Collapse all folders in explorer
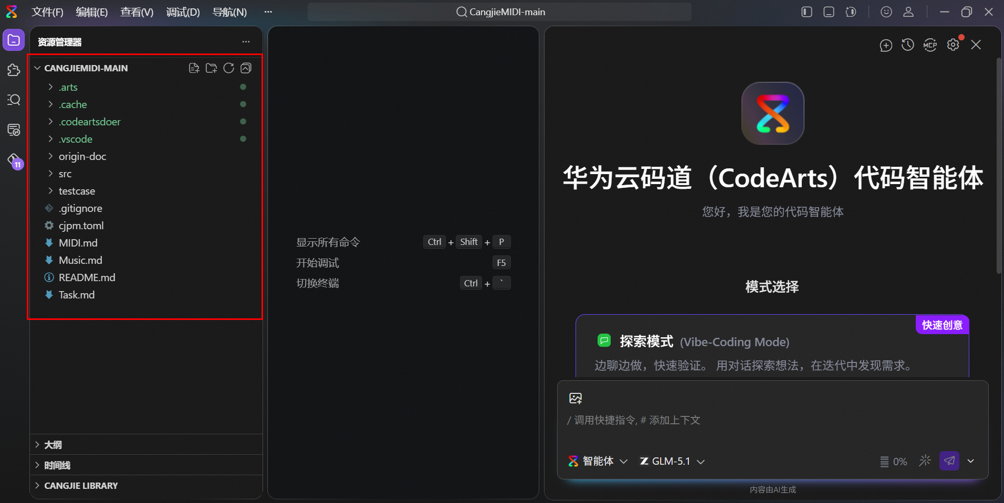This screenshot has width=1004, height=503. pos(246,68)
